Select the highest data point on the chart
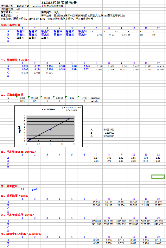Image resolution: width=166 pixels, height=248 pixels. point(69,118)
